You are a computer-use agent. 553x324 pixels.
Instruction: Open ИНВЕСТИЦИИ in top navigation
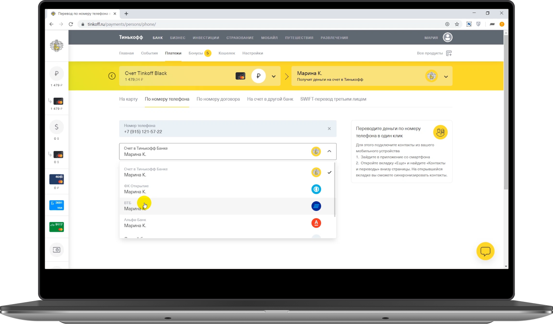[206, 38]
